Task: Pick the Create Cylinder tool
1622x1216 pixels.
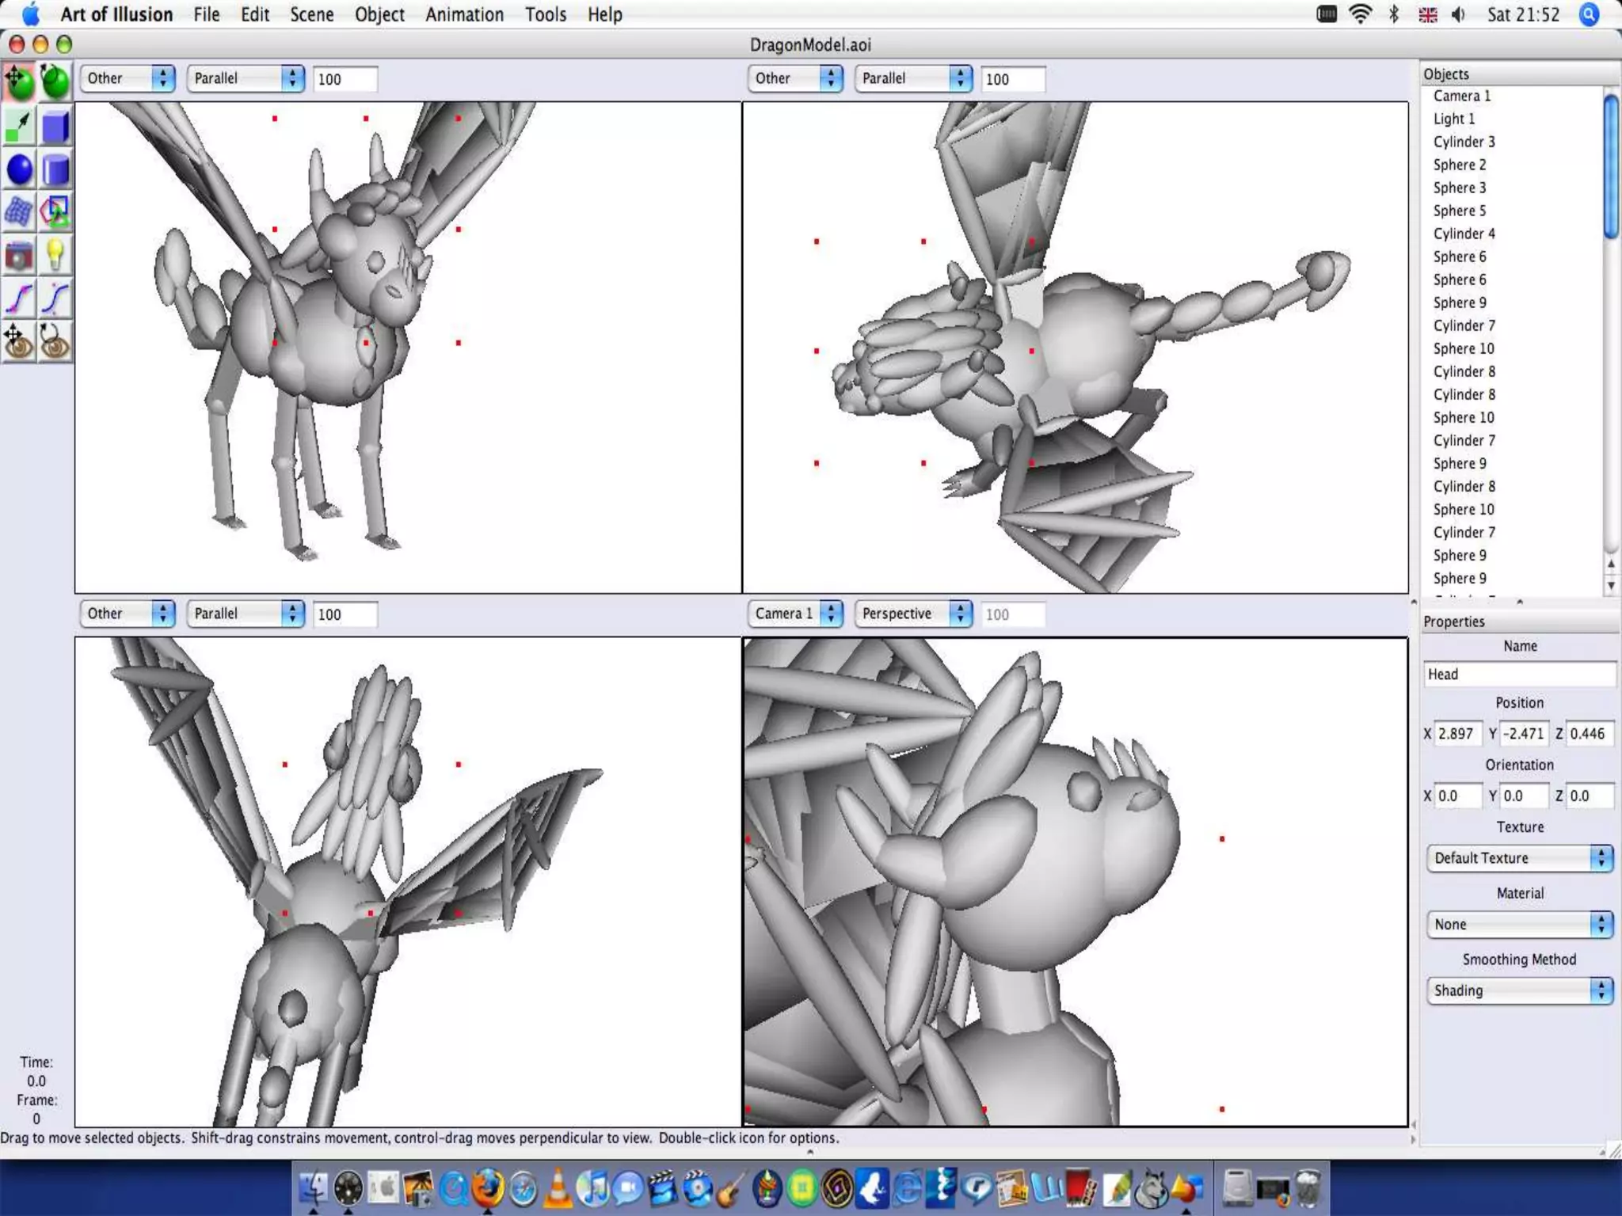Action: (x=55, y=169)
